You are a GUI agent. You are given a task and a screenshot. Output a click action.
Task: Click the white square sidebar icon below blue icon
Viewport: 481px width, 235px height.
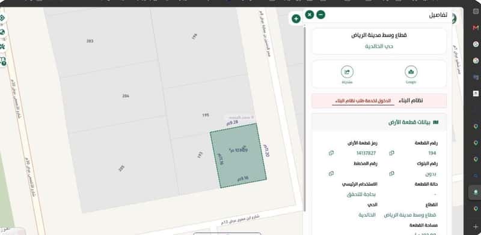(476, 94)
